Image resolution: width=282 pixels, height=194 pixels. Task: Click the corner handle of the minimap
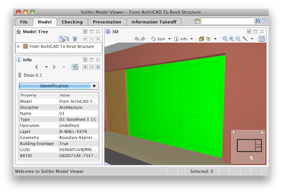[234, 132]
